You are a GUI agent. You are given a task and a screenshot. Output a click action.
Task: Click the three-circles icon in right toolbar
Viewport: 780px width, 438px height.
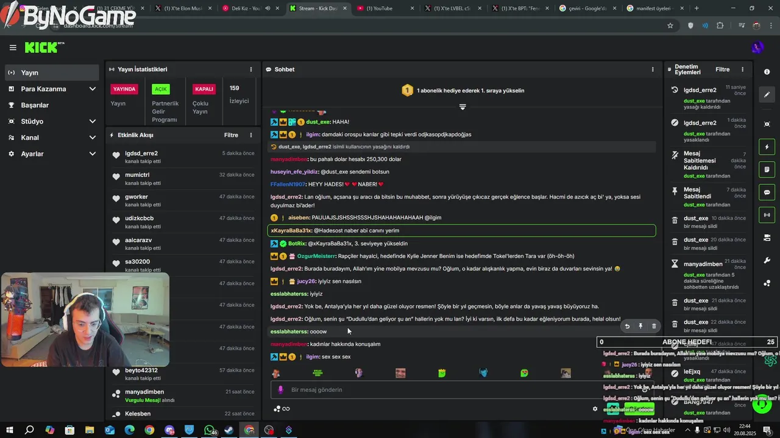tap(767, 283)
